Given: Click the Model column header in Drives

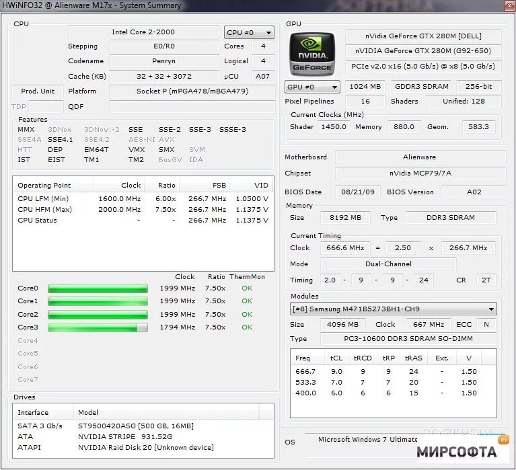Looking at the screenshot, I should [166, 412].
